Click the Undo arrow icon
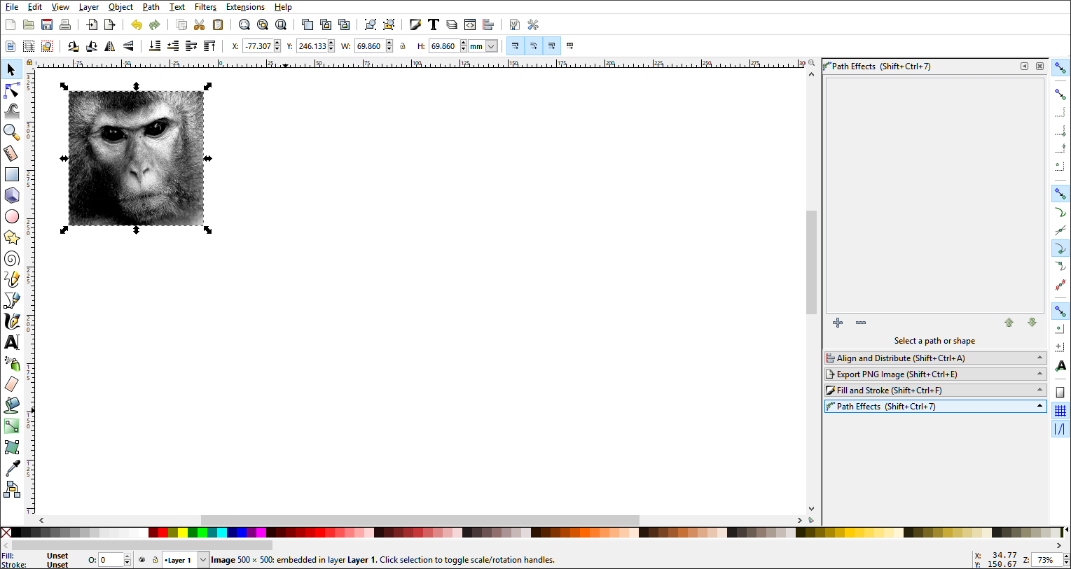Viewport: 1071px width, 569px height. [x=137, y=24]
